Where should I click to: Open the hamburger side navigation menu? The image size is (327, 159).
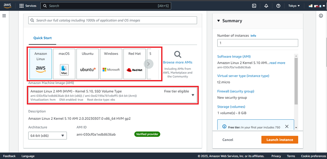pyautogui.click(x=4, y=16)
